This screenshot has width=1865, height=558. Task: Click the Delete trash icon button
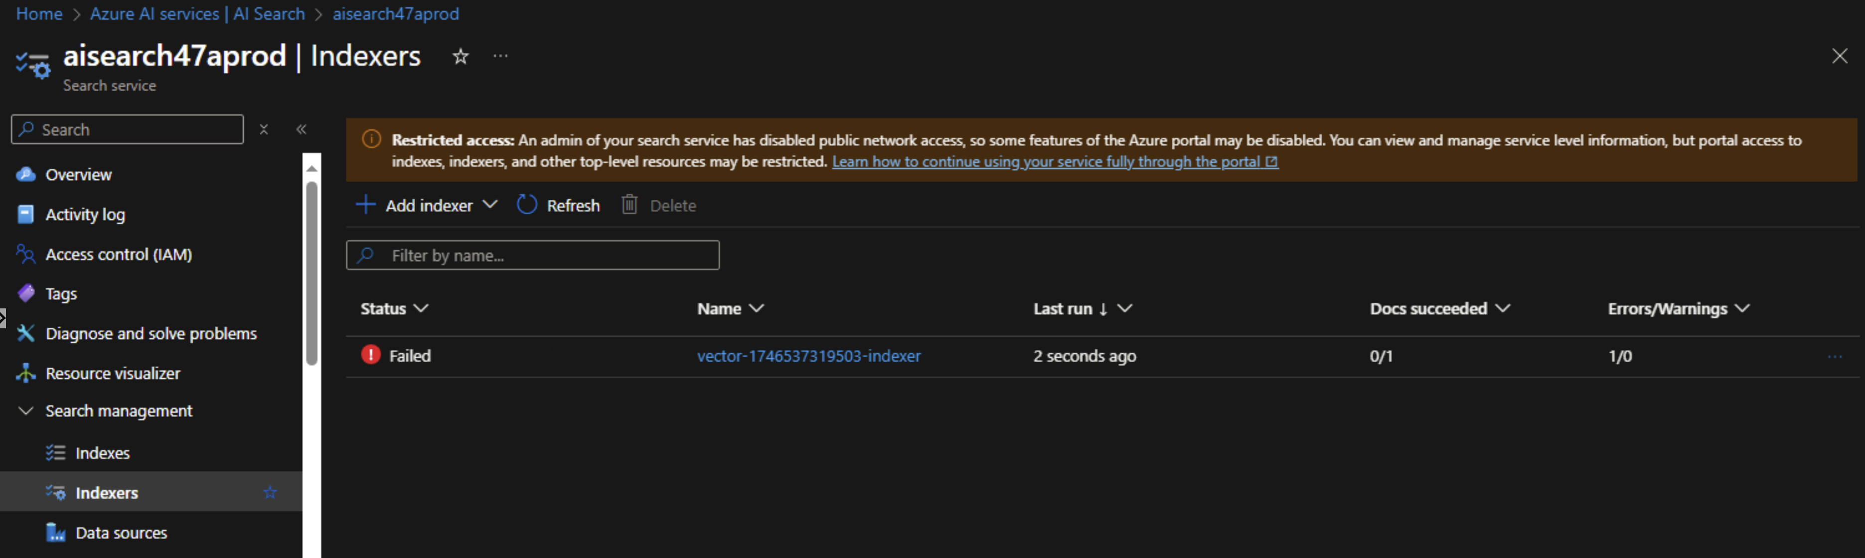[x=630, y=205]
